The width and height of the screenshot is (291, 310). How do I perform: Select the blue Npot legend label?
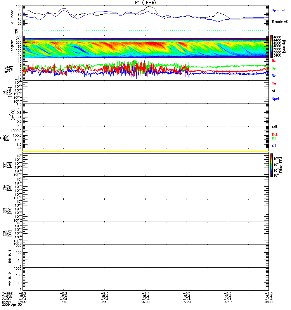click(275, 99)
